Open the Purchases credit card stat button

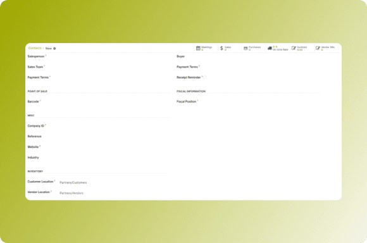coord(254,48)
